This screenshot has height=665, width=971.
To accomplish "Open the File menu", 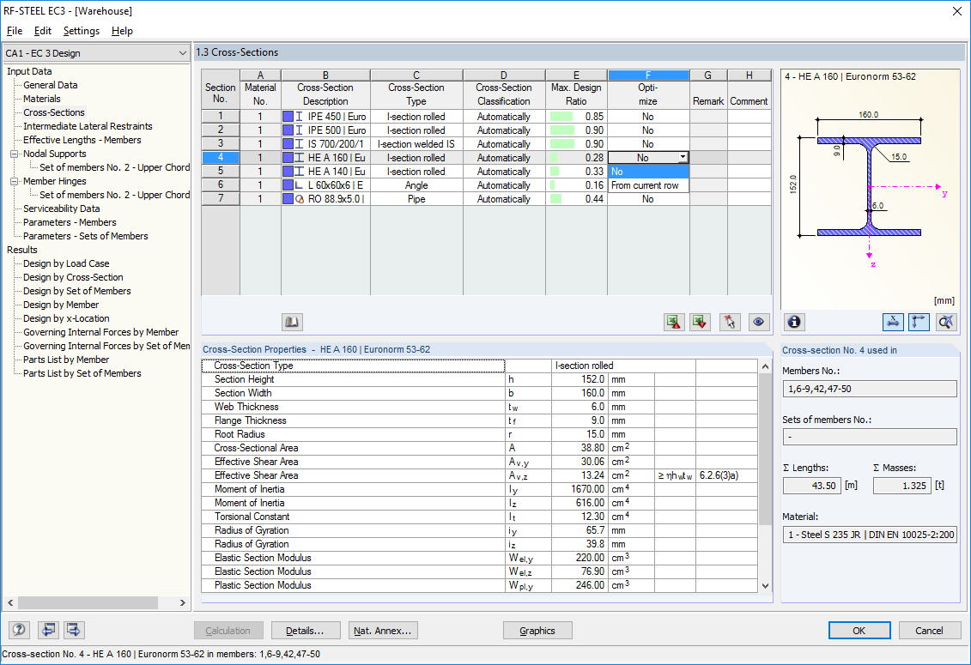I will coord(15,31).
